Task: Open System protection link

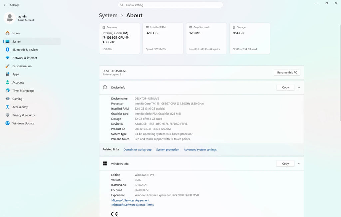Action: click(168, 149)
